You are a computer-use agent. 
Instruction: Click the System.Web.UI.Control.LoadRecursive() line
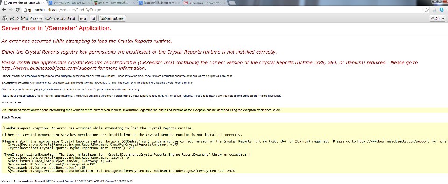coord(47,168)
